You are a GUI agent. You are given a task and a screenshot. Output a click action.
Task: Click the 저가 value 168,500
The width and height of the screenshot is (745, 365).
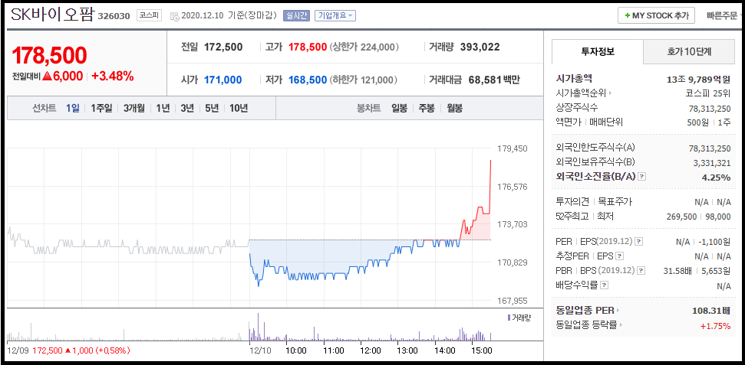click(308, 80)
